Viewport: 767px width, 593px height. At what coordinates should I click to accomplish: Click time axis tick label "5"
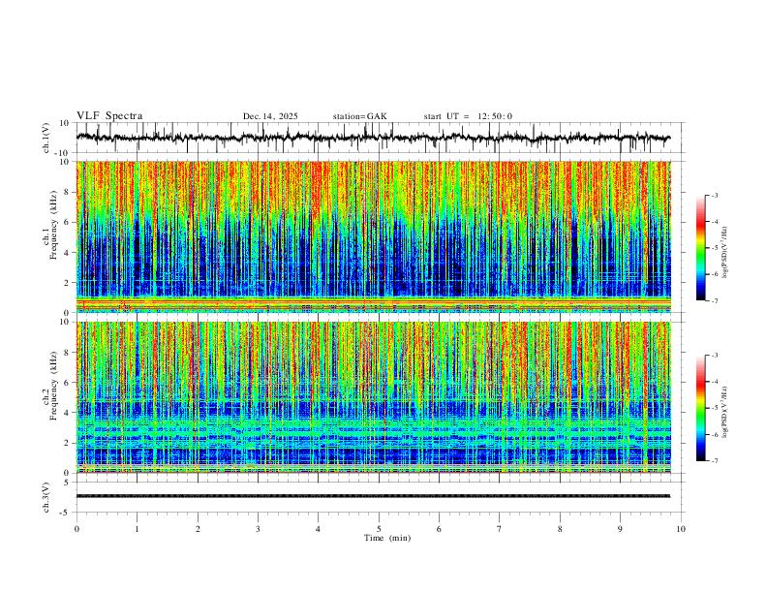tap(379, 529)
